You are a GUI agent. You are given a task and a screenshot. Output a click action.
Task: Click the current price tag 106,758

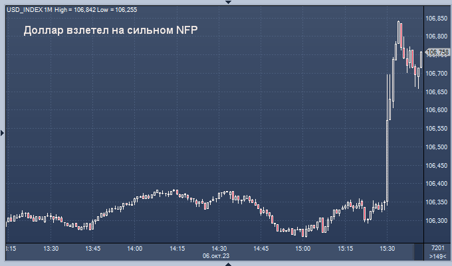click(x=437, y=52)
